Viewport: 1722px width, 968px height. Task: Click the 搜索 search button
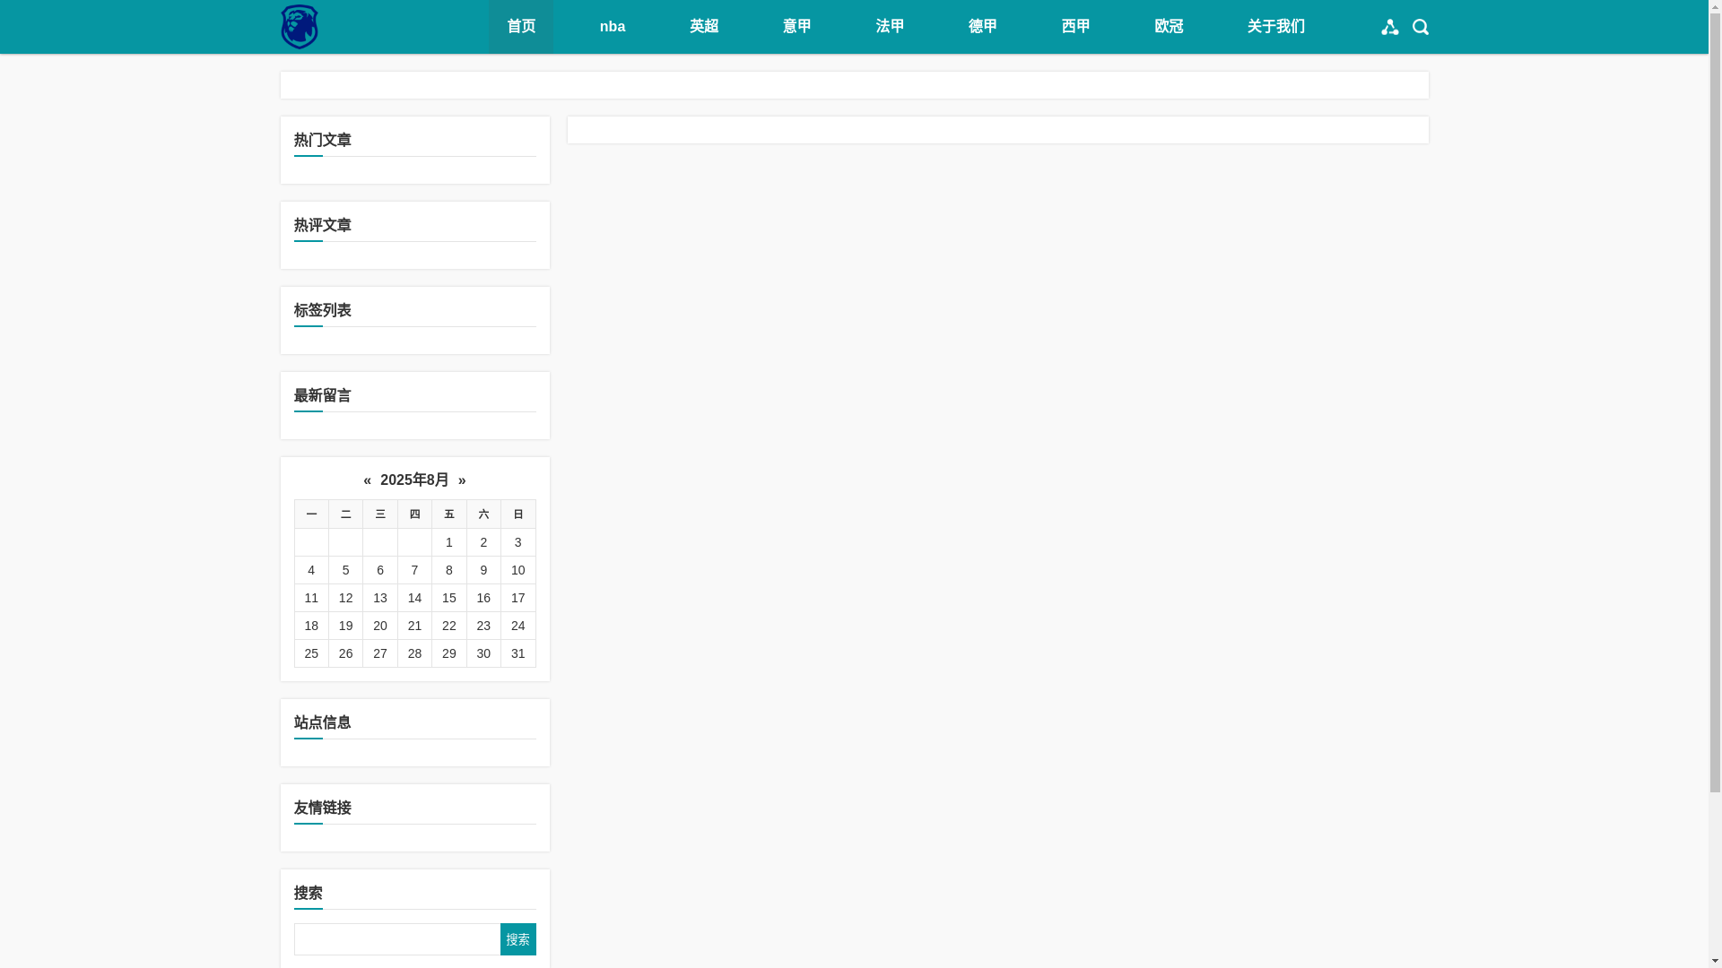(517, 939)
